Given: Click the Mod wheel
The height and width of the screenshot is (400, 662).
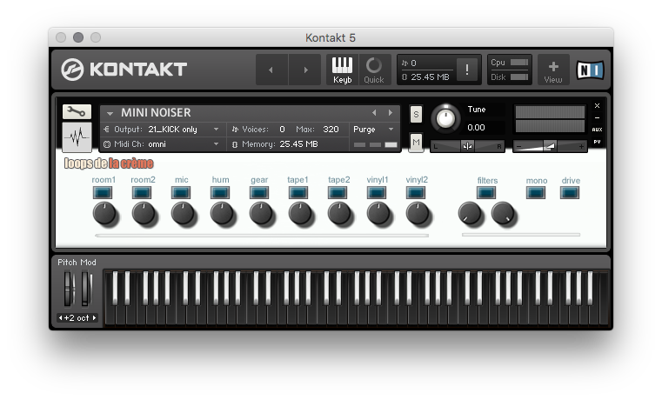Looking at the screenshot, I should click(x=86, y=289).
